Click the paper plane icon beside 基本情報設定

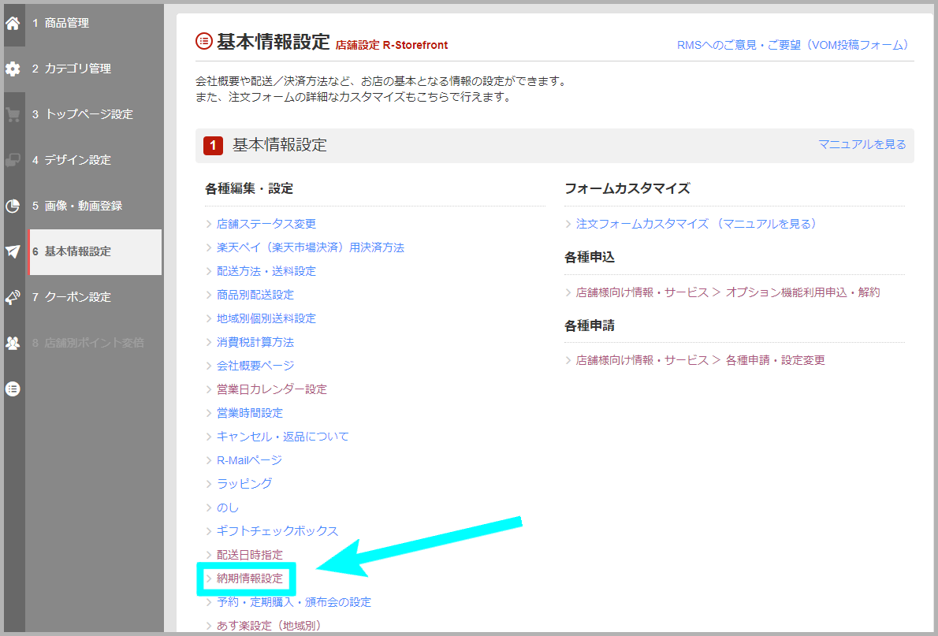13,251
